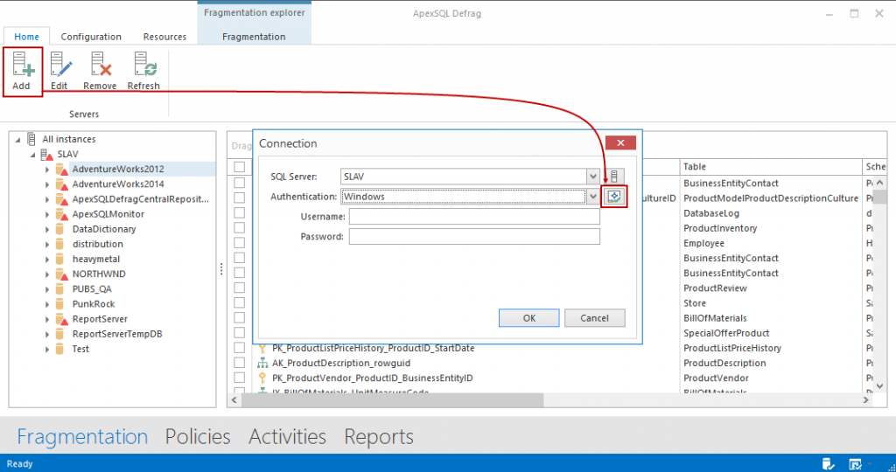Click the Remove server icon
This screenshot has width=896, height=472.
101,64
